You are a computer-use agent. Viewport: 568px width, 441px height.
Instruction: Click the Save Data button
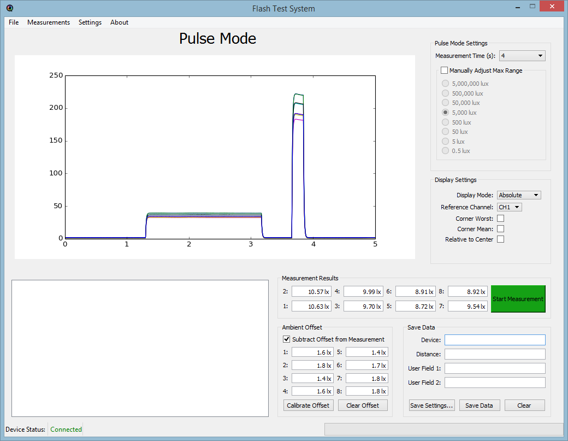(x=480, y=405)
